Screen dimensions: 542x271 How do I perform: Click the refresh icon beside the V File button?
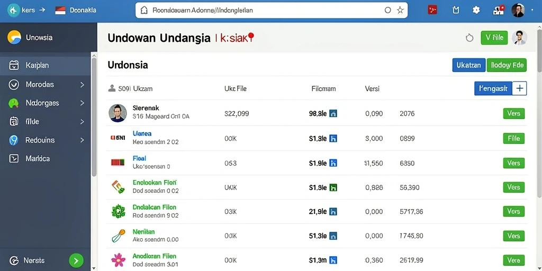tap(469, 38)
